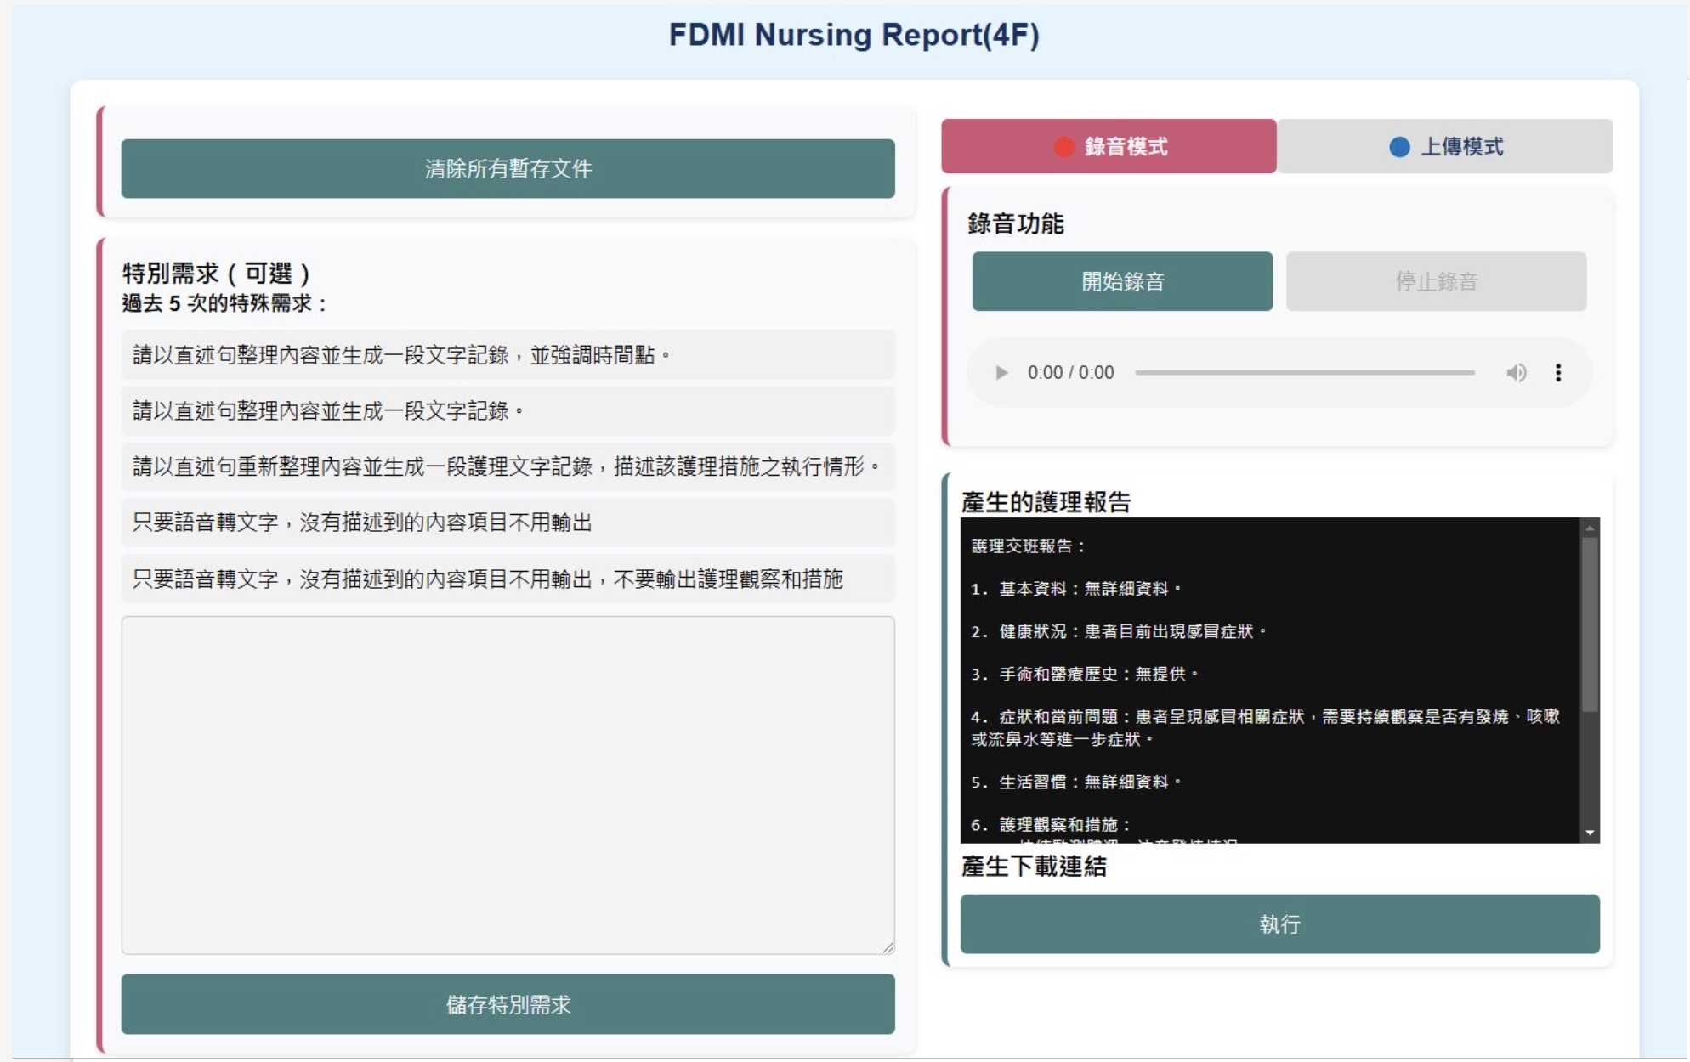This screenshot has width=1690, height=1062.
Task: Select request 只要語音轉文字，沒有描述到的內容項目不用輸出
Action: 508,523
